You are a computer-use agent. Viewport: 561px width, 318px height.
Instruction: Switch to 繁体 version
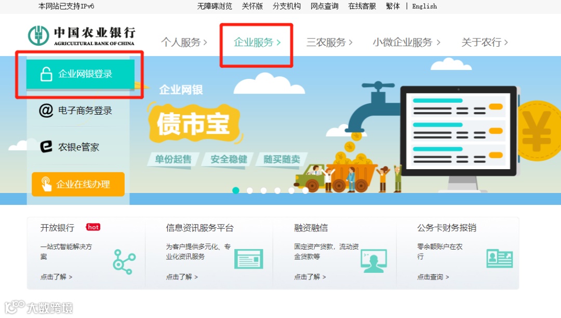[x=393, y=6]
